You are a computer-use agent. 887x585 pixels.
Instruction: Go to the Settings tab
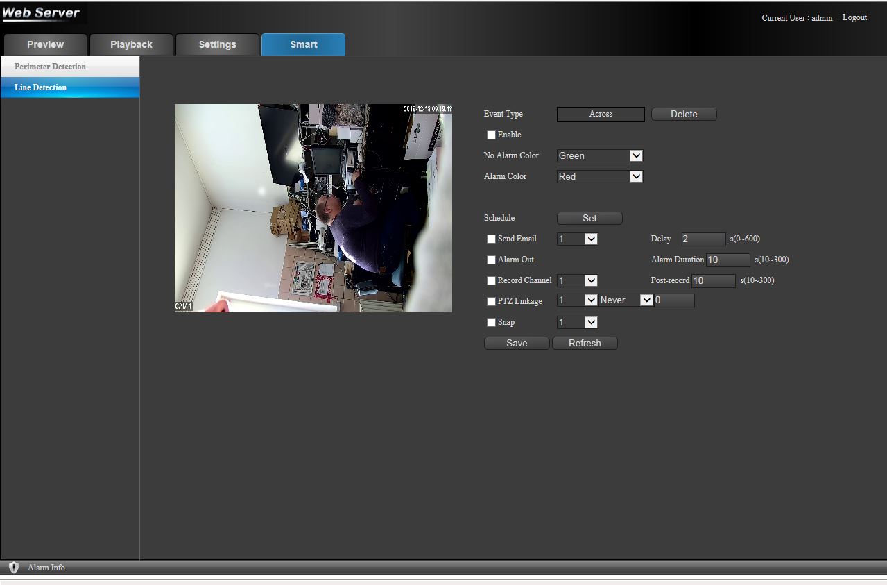pos(217,44)
